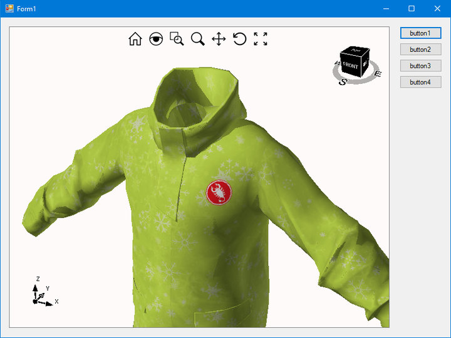451x338 pixels.
Task: Click the Home view icon
Action: pyautogui.click(x=135, y=39)
